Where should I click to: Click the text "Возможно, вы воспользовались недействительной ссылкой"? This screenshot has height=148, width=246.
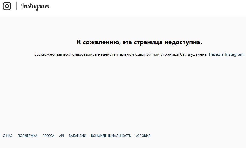[93, 54]
